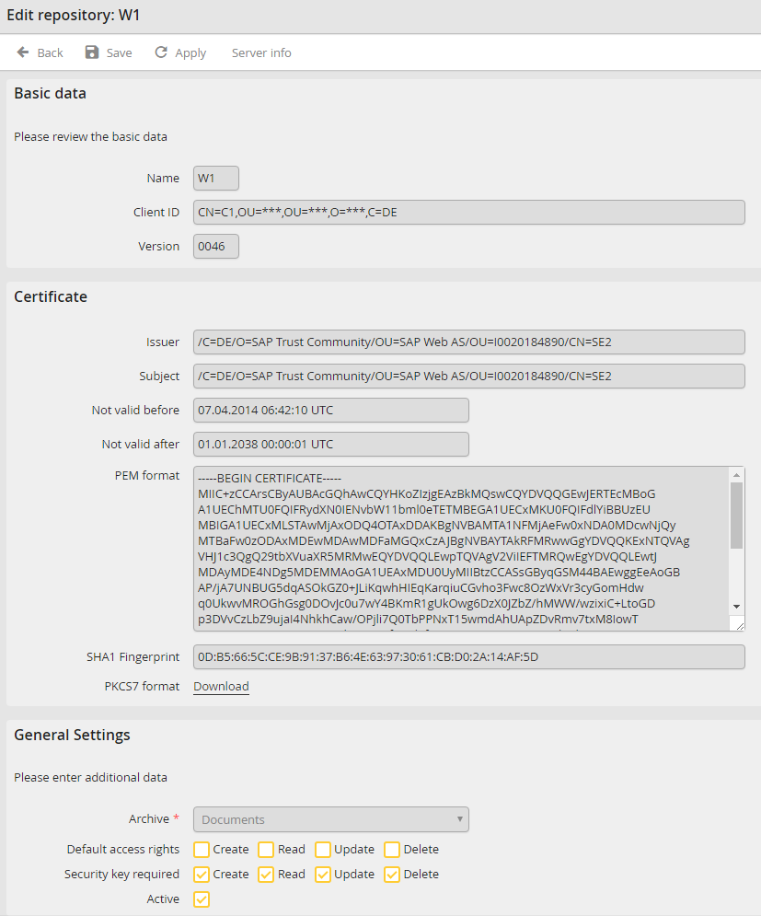Click the PEM format scrollbar down arrow
The image size is (761, 916).
tap(736, 607)
